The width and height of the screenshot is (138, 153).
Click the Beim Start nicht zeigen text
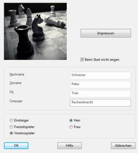(x=102, y=60)
